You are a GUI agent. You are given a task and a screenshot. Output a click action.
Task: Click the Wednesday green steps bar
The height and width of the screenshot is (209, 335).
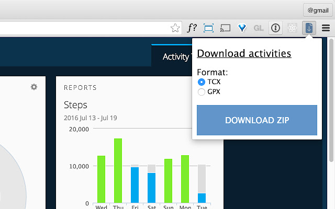101,179
